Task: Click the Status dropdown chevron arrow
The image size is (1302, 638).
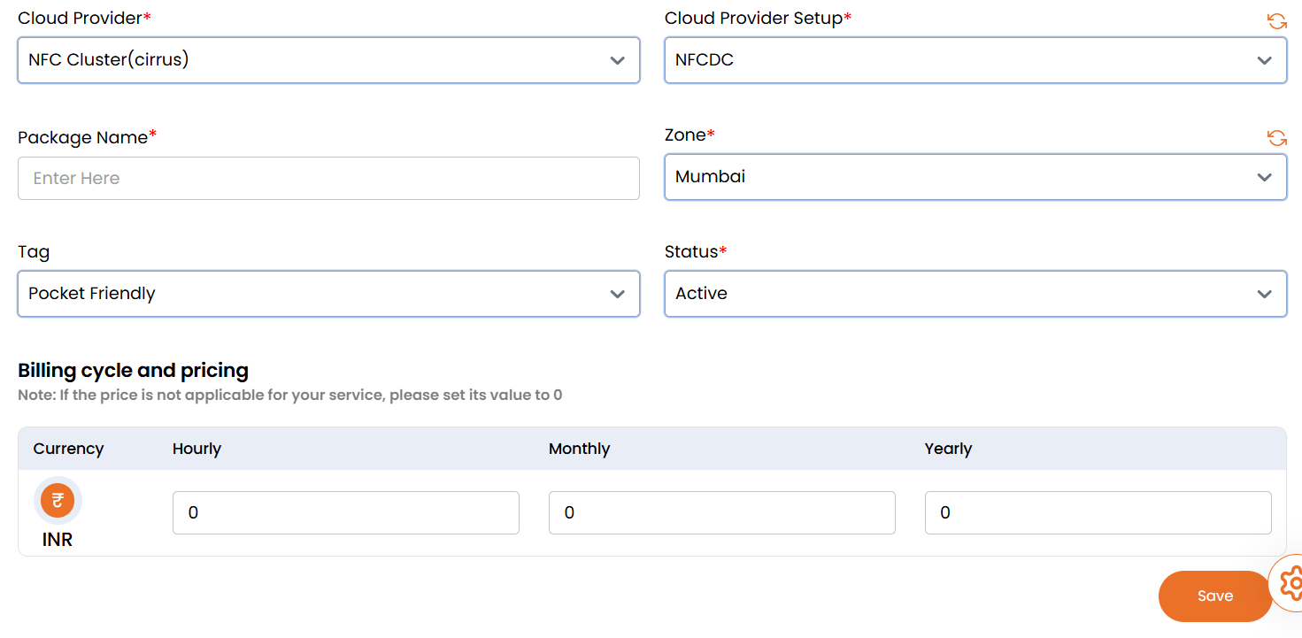Action: pos(1265,294)
